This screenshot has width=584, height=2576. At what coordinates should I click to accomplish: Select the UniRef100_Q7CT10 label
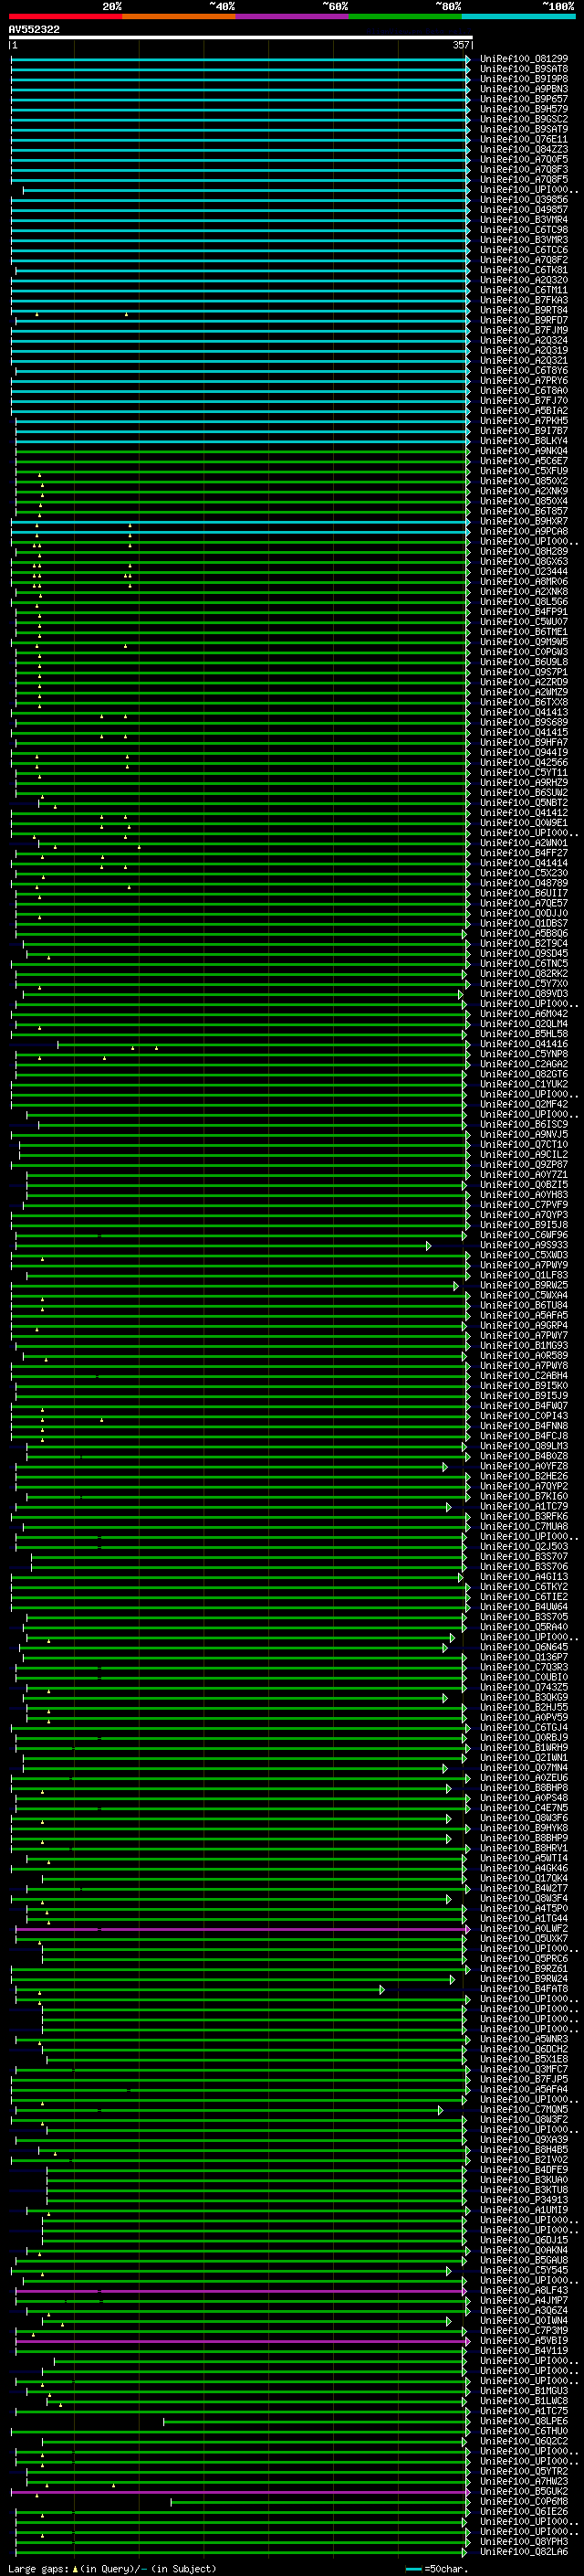(x=524, y=1144)
